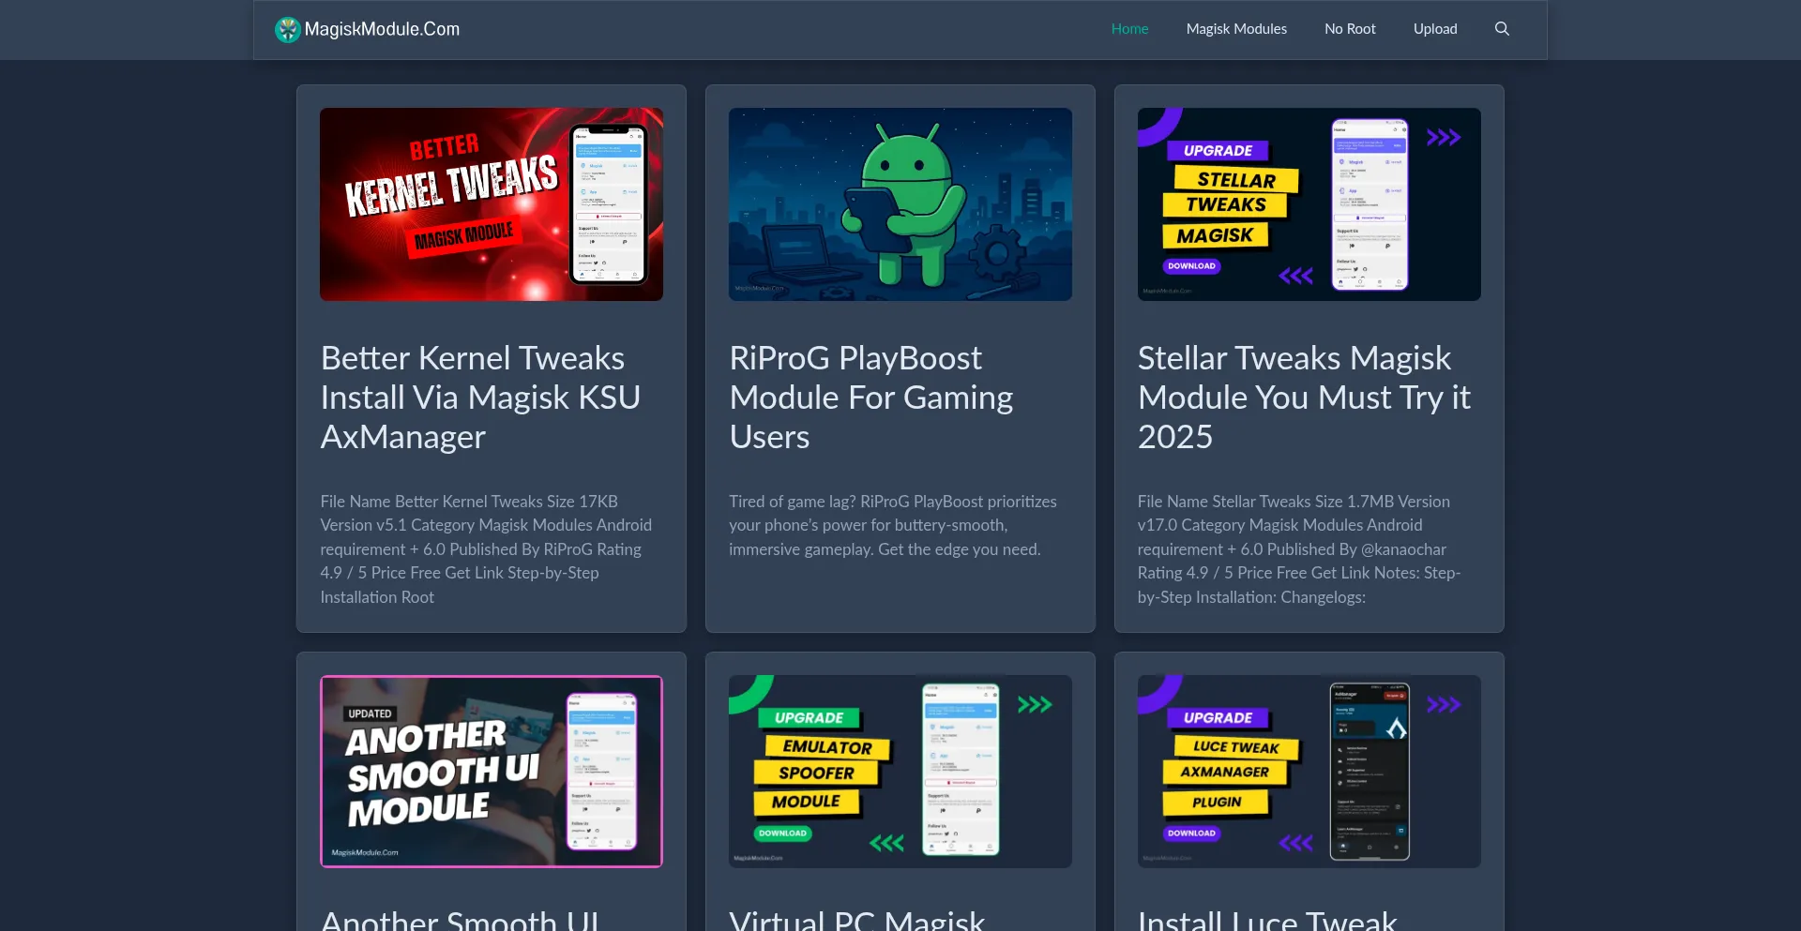
Task: Open the Virtual PC Magisk title link
Action: click(x=856, y=920)
